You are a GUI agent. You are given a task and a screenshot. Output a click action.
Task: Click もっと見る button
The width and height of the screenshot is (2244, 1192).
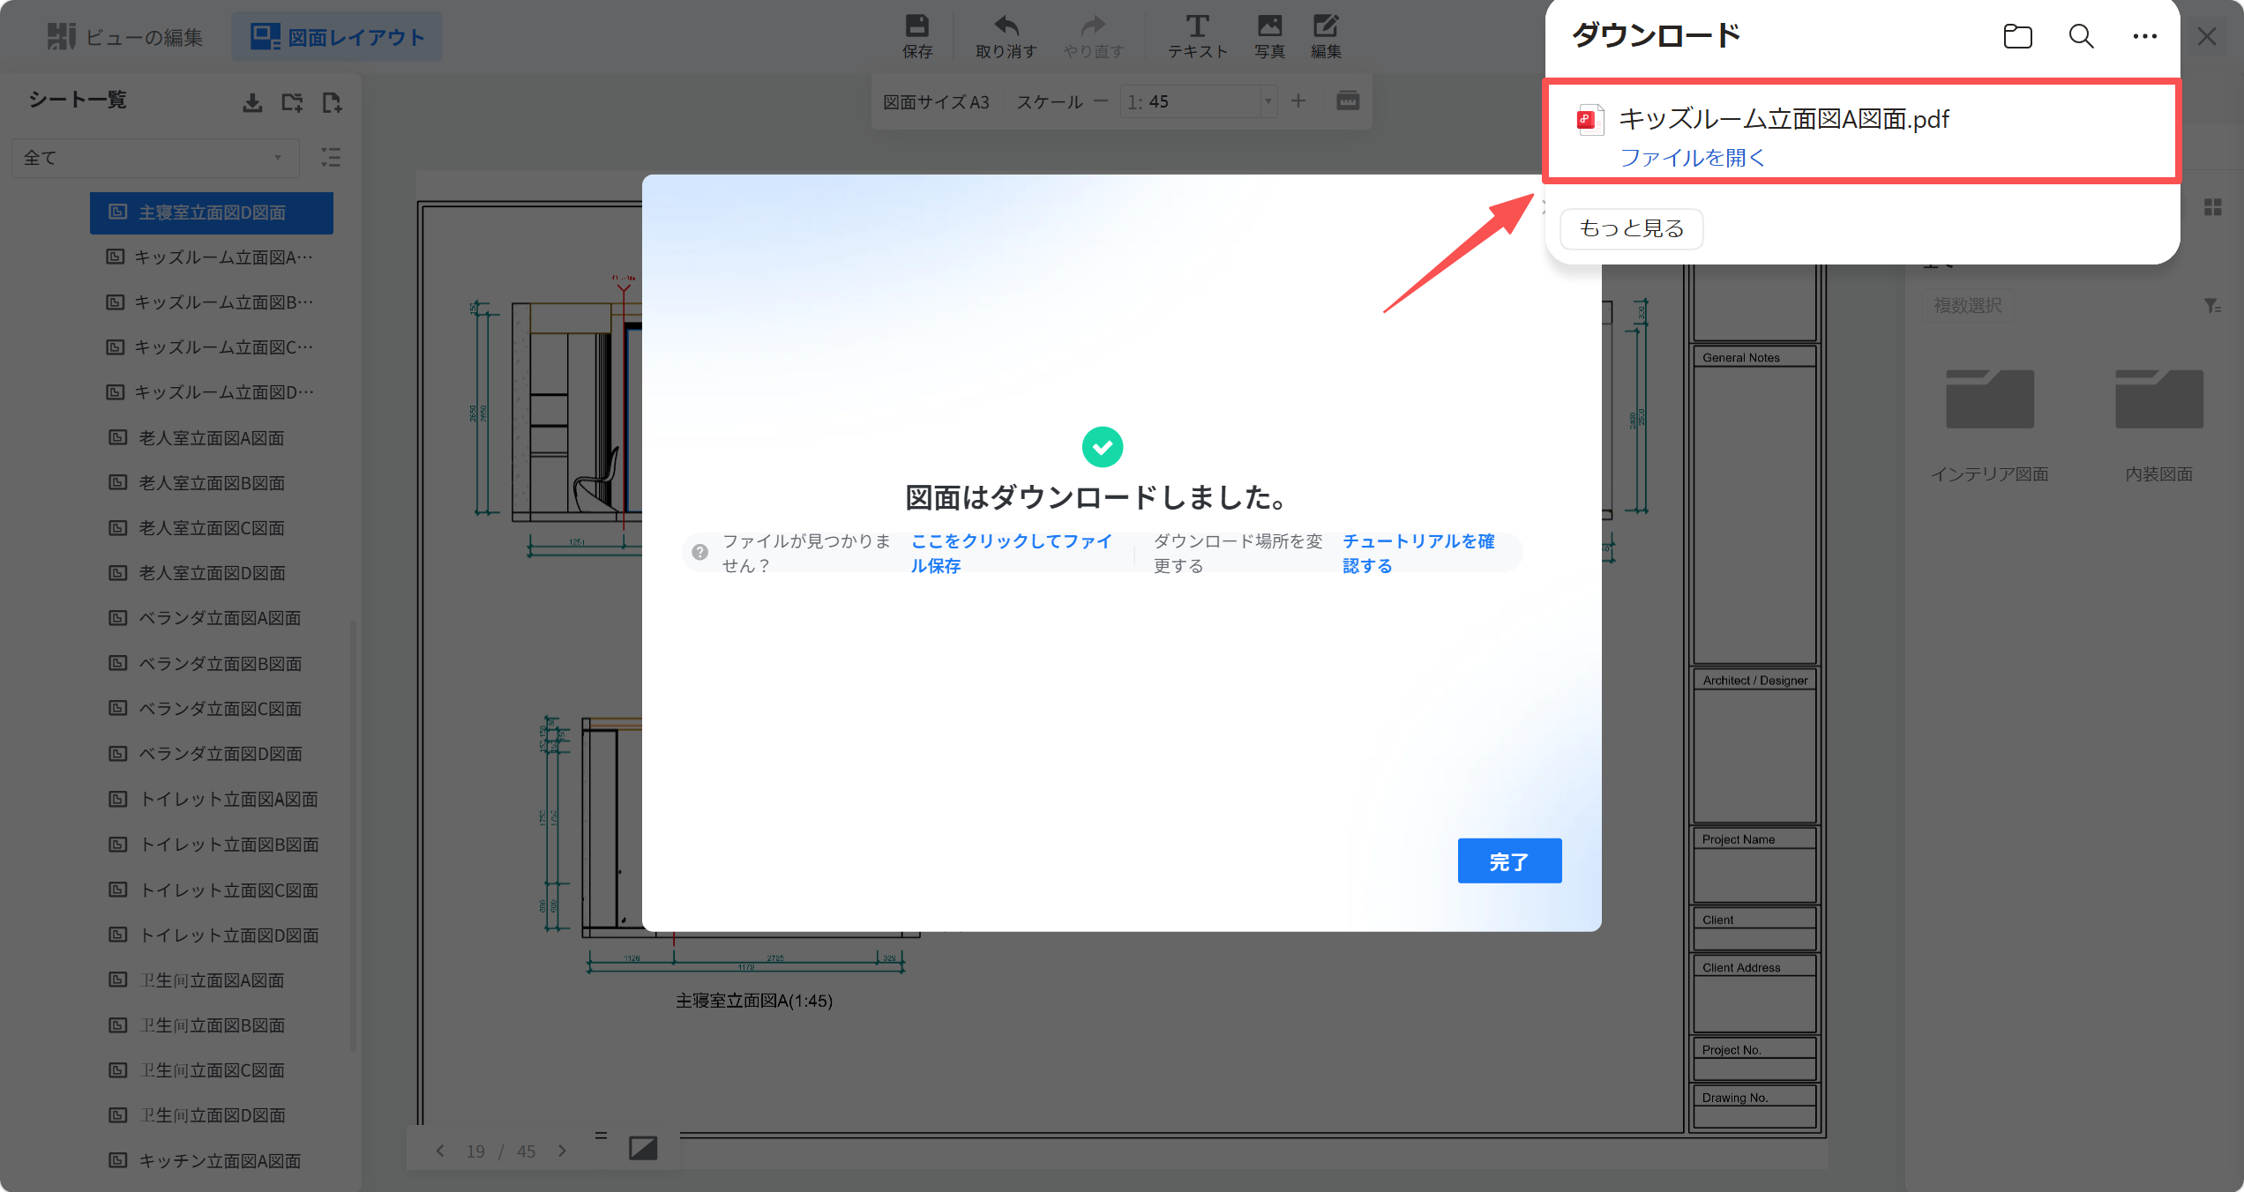tap(1631, 228)
